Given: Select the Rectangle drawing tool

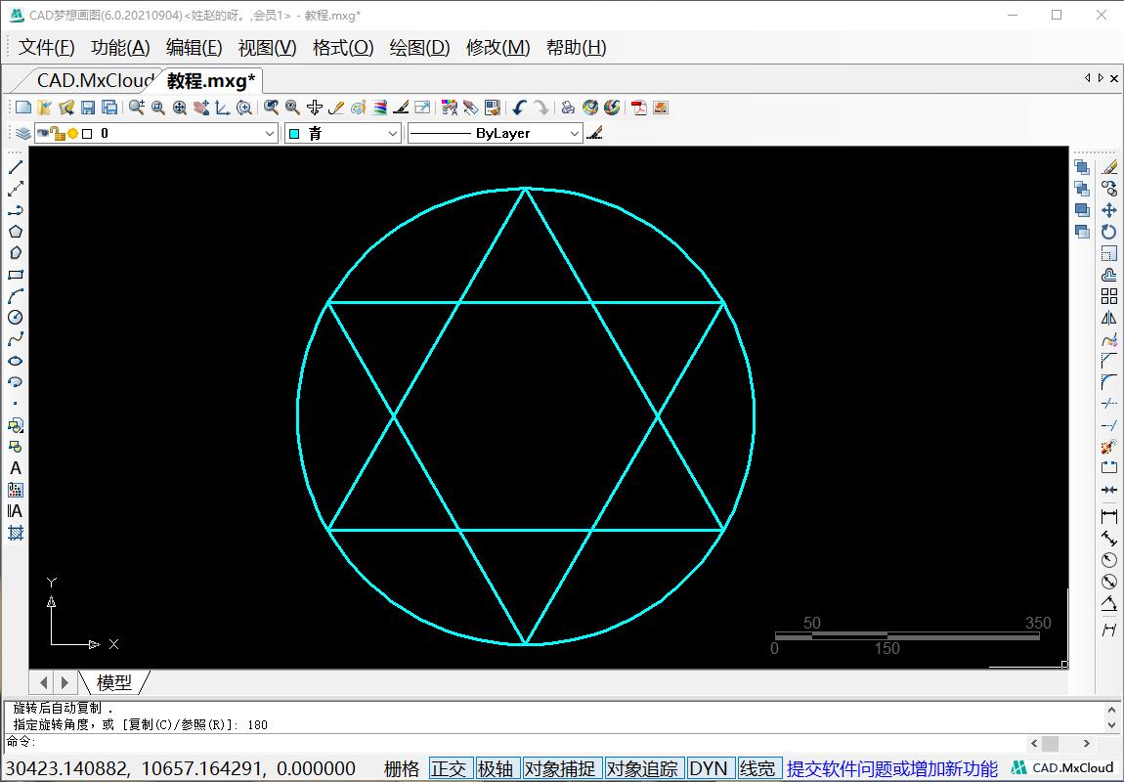Looking at the screenshot, I should tap(14, 273).
